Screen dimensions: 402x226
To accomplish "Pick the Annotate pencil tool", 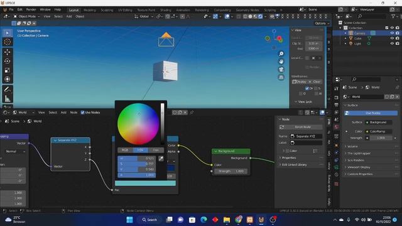I will (x=7, y=89).
